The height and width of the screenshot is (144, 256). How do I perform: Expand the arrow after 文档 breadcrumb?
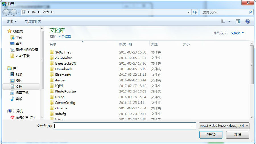click(52, 12)
